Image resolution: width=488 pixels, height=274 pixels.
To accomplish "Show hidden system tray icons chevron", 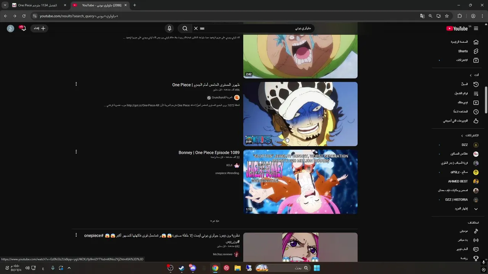I will pyautogui.click(x=69, y=268).
